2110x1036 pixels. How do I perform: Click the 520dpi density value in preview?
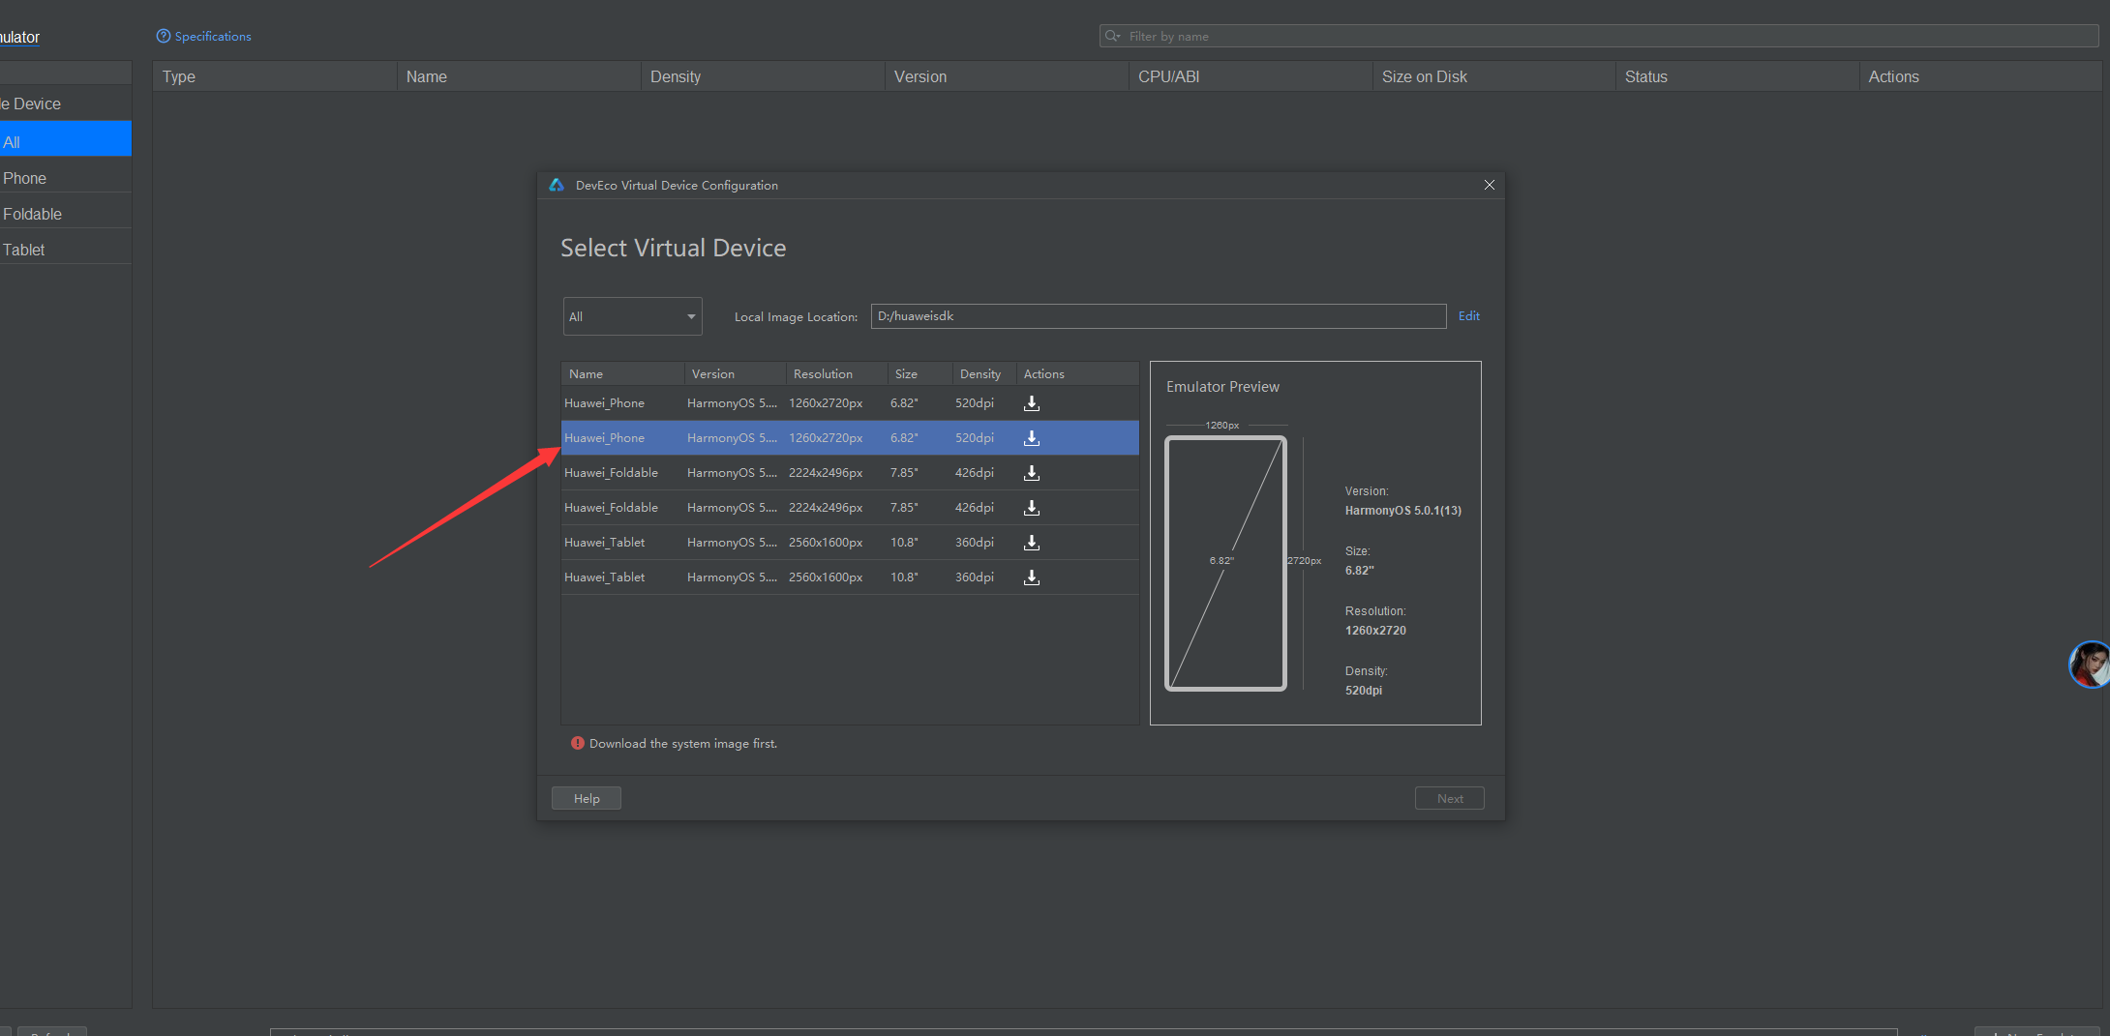(1364, 691)
